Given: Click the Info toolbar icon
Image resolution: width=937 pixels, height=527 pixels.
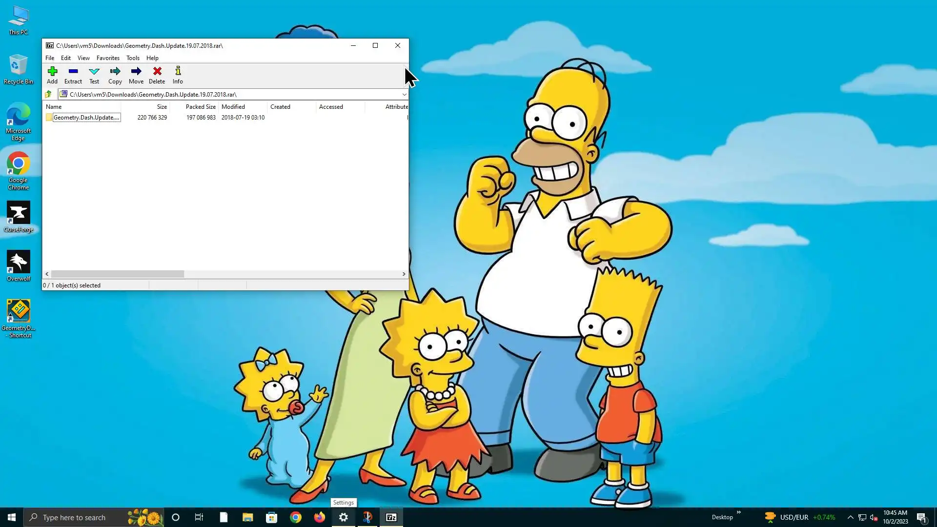Looking at the screenshot, I should [178, 75].
